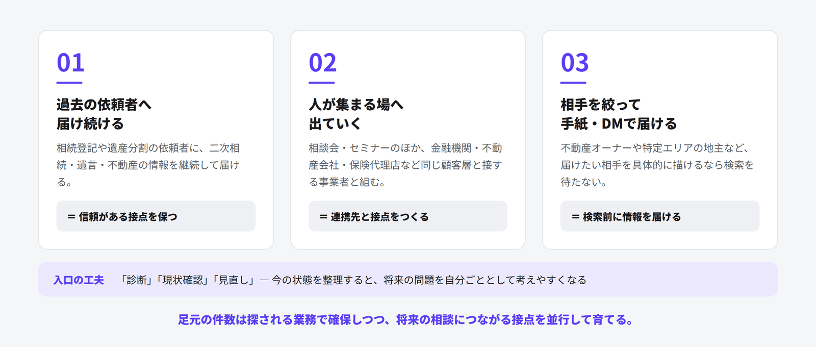Select the heading 相手を絞って手紙・DMで届ける
Viewport: 816px width, 347px height.
pyautogui.click(x=619, y=114)
